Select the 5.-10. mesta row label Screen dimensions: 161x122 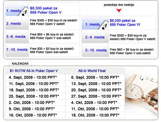(x=96, y=50)
